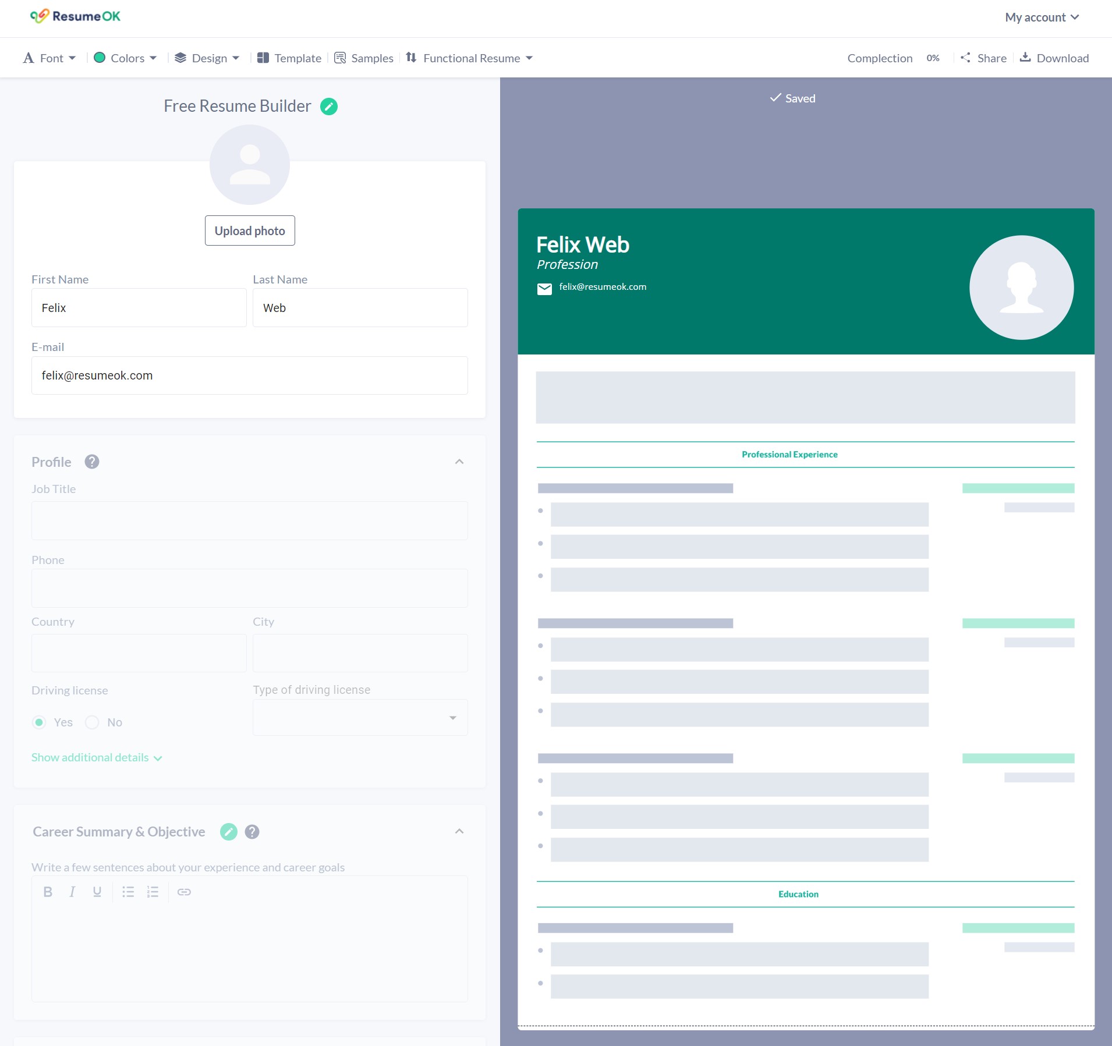Open the Template chooser
The width and height of the screenshot is (1112, 1046).
(289, 58)
